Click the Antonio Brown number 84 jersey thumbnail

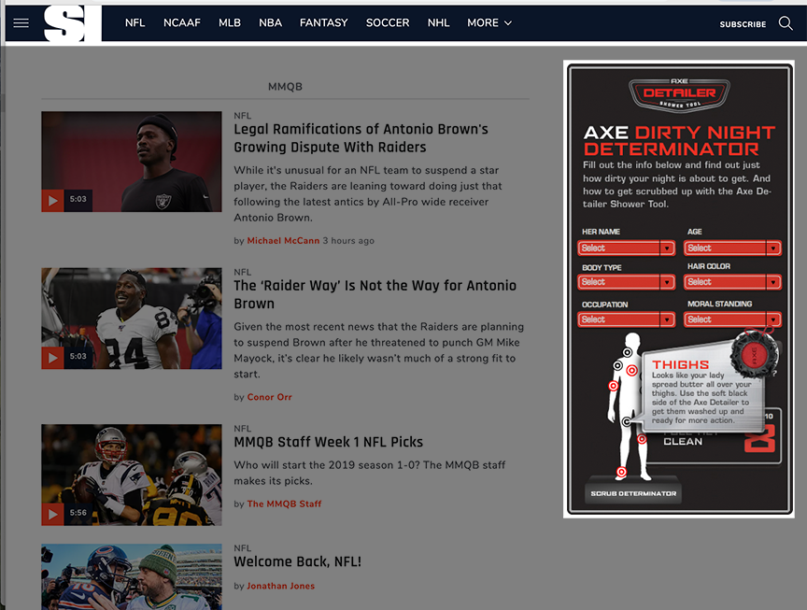click(x=132, y=319)
